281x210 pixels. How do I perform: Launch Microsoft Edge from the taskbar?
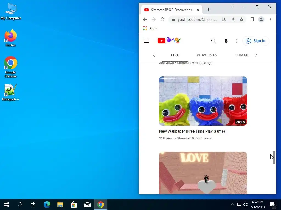[x=47, y=205]
